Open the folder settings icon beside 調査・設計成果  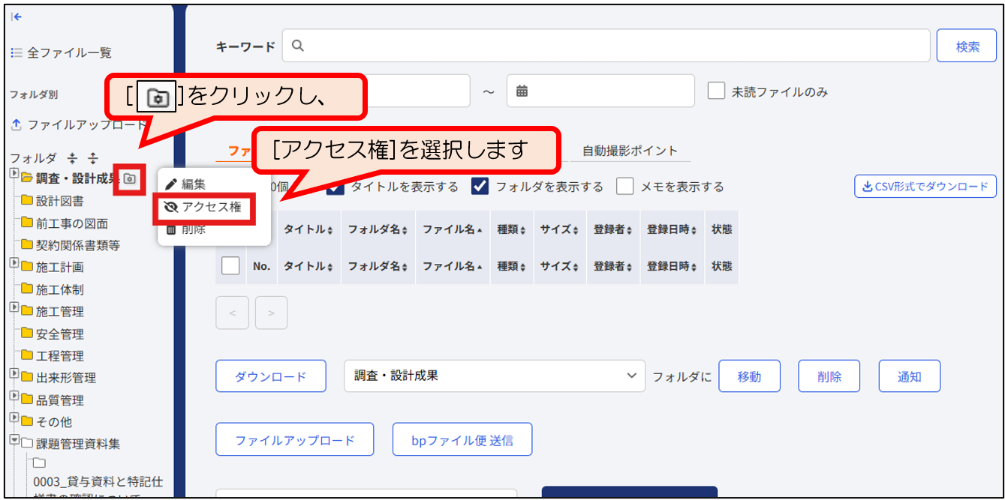point(130,178)
